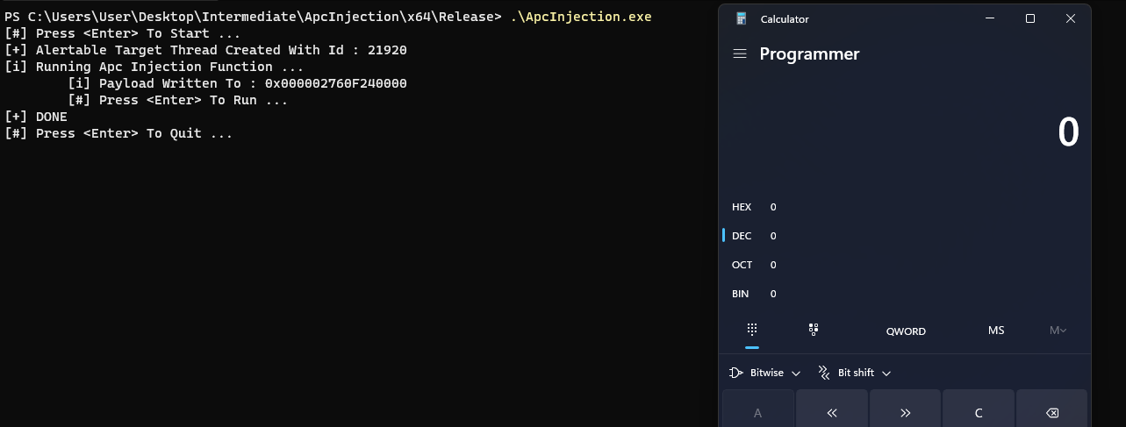The width and height of the screenshot is (1126, 427).
Task: Select DEC number base
Action: (x=742, y=236)
